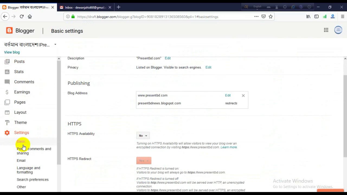
Task: Click the green chart extension icon
Action: click(x=324, y=17)
